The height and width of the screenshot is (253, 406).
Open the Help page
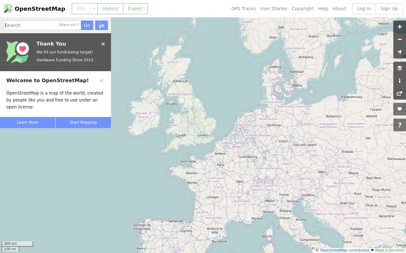pos(323,9)
